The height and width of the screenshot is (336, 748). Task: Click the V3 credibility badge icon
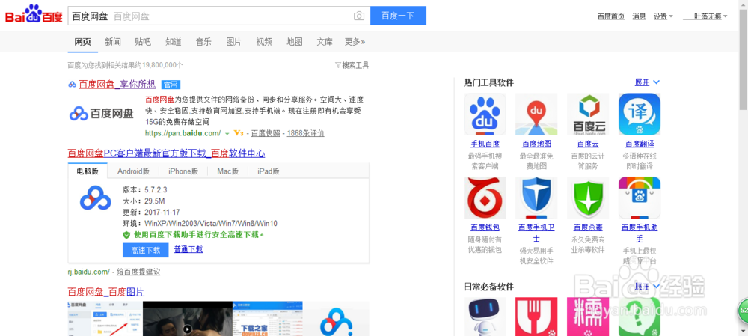(239, 133)
